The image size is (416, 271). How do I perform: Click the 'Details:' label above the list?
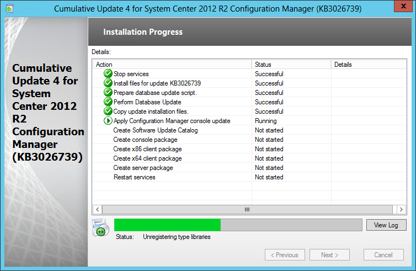pyautogui.click(x=101, y=52)
